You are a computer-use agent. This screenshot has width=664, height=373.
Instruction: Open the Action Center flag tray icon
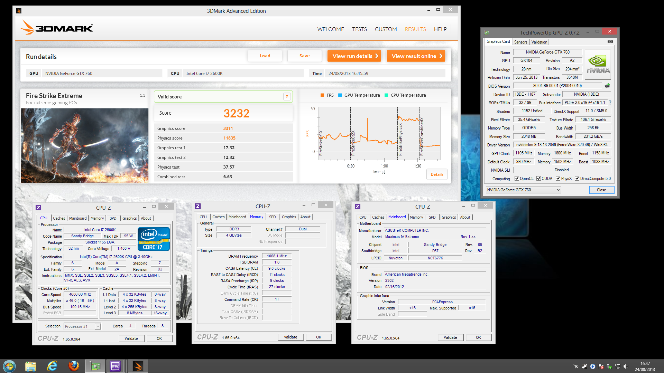[601, 366]
